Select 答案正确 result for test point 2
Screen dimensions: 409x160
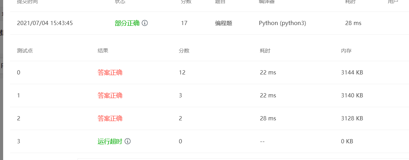click(110, 119)
